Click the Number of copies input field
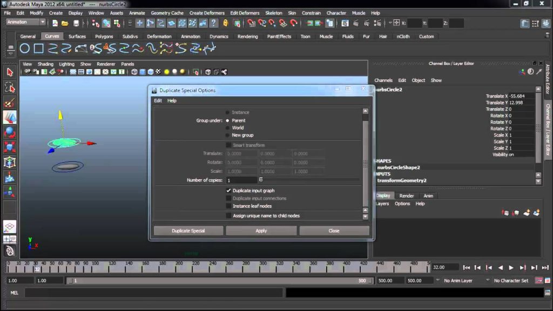The width and height of the screenshot is (553, 311). [241, 180]
